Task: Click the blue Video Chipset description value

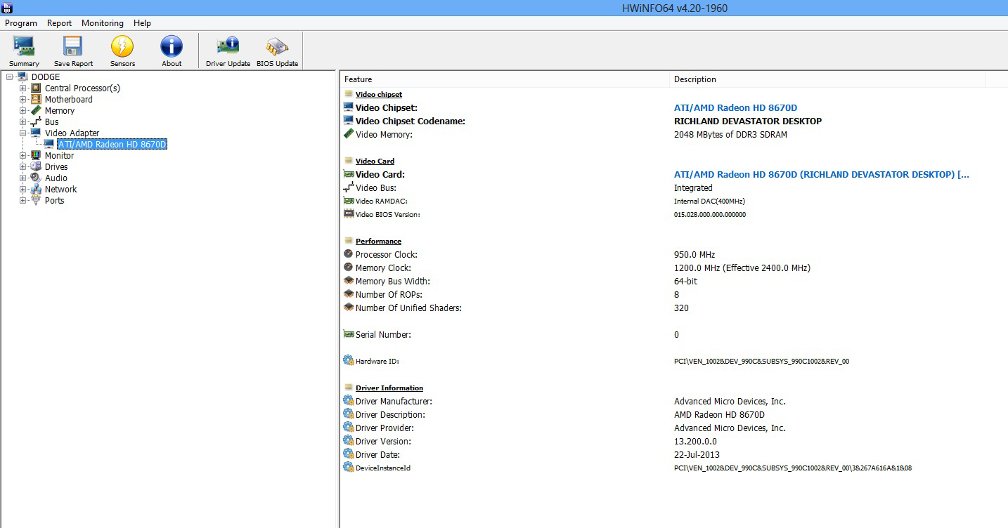Action: tap(735, 107)
